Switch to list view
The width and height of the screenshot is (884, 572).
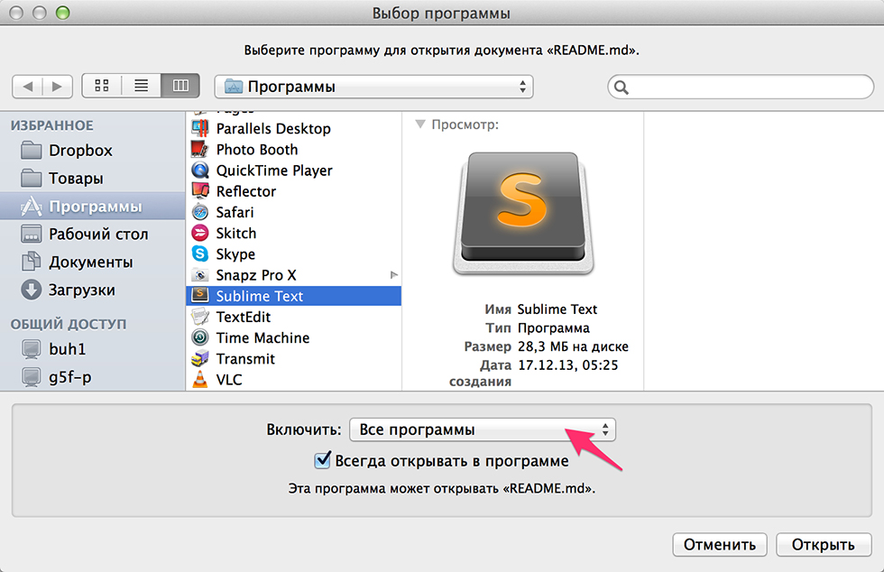coord(141,87)
